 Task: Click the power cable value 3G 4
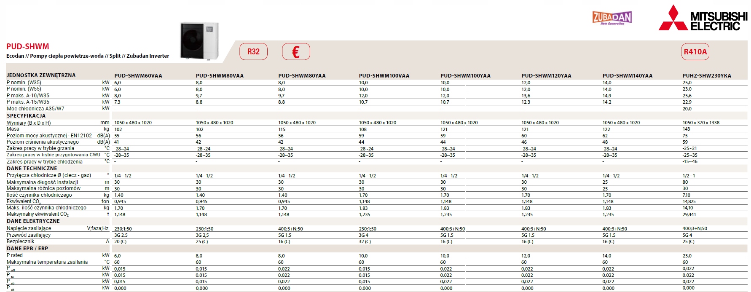coord(363,235)
